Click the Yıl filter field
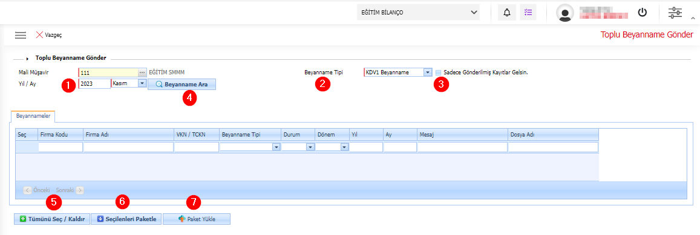 [365, 147]
